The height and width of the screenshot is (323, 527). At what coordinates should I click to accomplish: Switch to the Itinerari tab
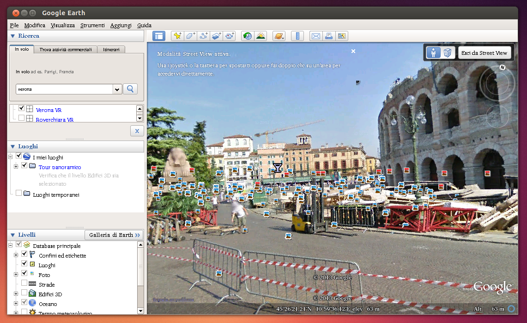111,50
